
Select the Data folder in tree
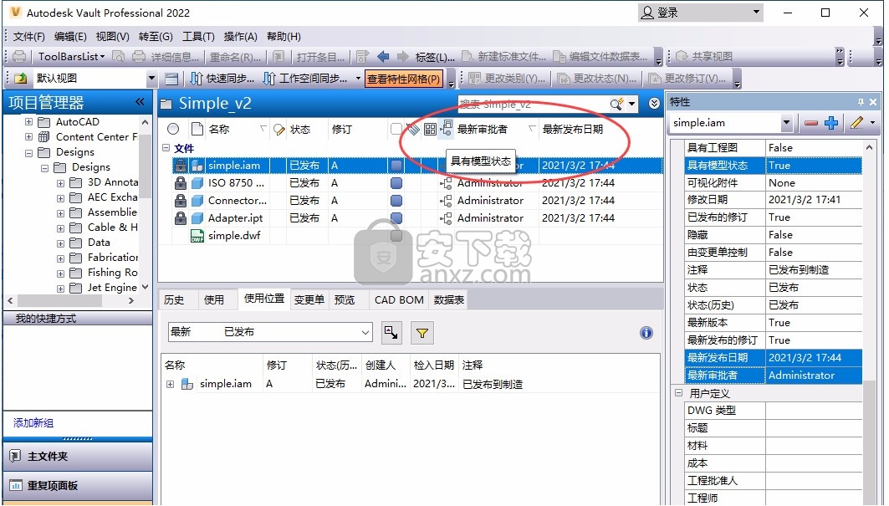[99, 243]
